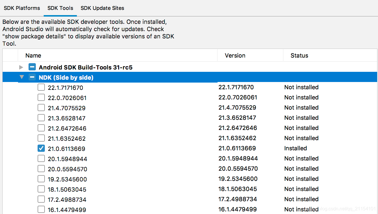Uncheck the installed NDK 21.0.6113669
The image size is (378, 214).
[x=40, y=148]
